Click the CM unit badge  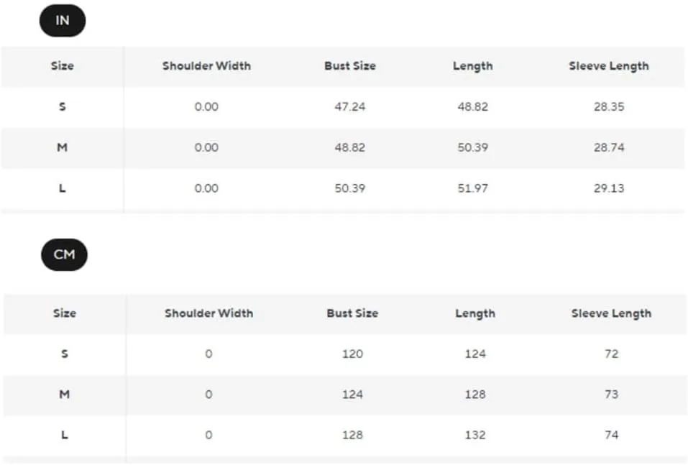pyautogui.click(x=64, y=255)
